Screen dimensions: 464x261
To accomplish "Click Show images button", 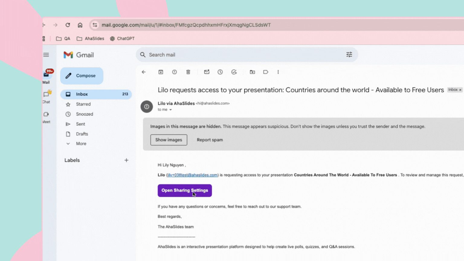I will 169,140.
